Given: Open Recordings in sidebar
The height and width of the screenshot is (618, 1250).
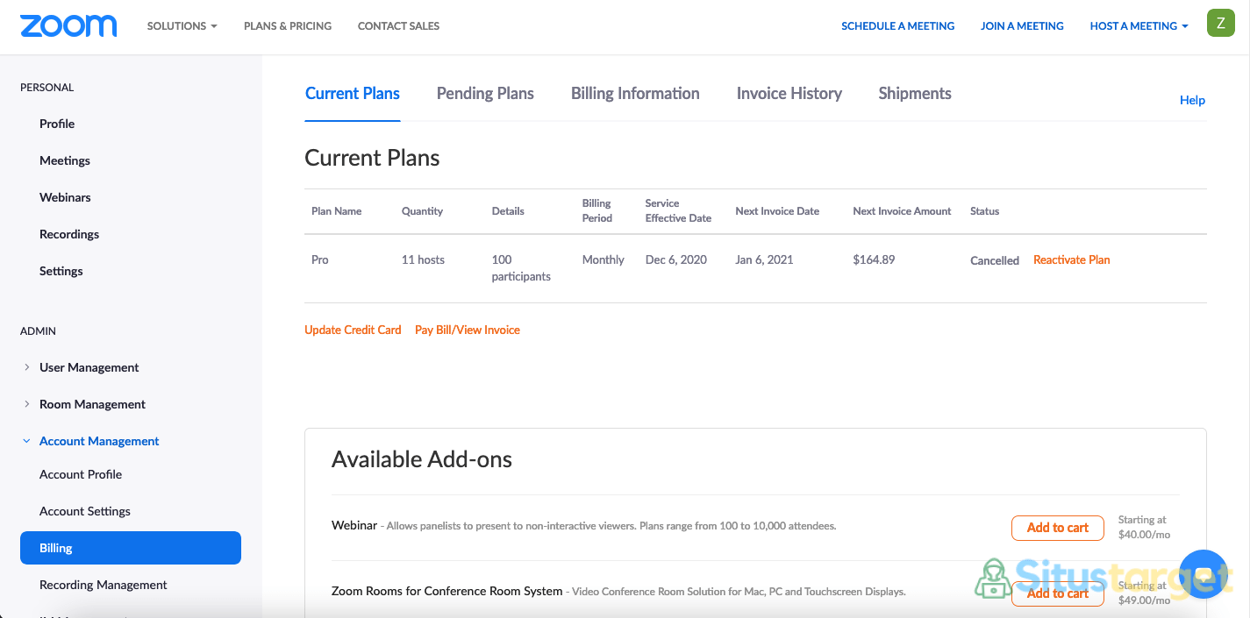Looking at the screenshot, I should pyautogui.click(x=69, y=234).
